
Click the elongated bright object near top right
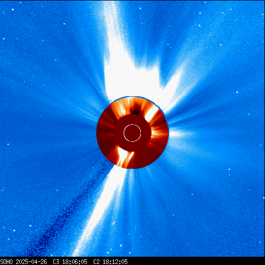pos(200,26)
